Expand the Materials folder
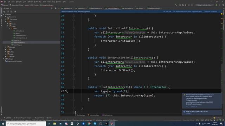Viewport: 225px width, 126px height. pyautogui.click(x=6, y=47)
